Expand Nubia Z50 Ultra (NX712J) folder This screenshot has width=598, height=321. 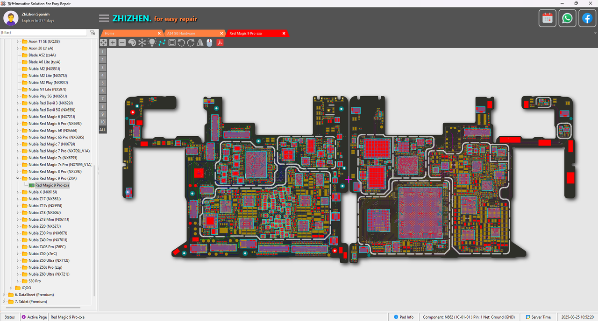click(x=18, y=260)
